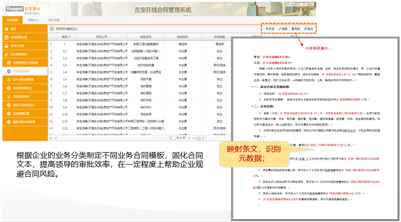Viewport: 401px width, 222px height.
Task: Select the row numbered 1.12
Action: coord(140,128)
